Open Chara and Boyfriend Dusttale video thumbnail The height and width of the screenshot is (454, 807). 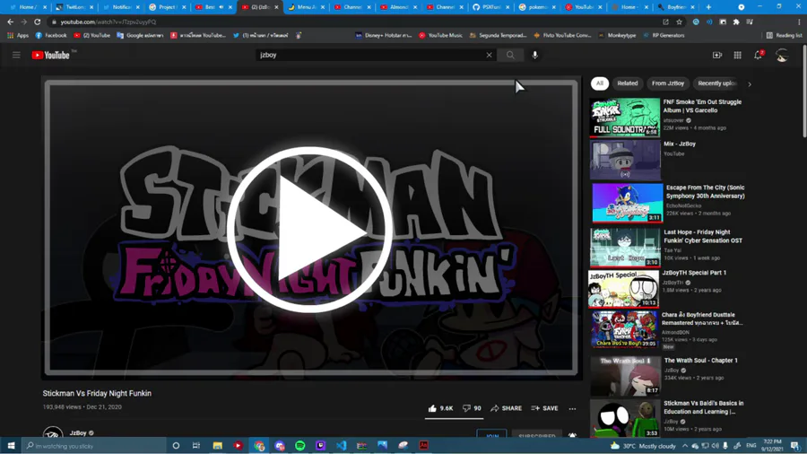(x=624, y=329)
